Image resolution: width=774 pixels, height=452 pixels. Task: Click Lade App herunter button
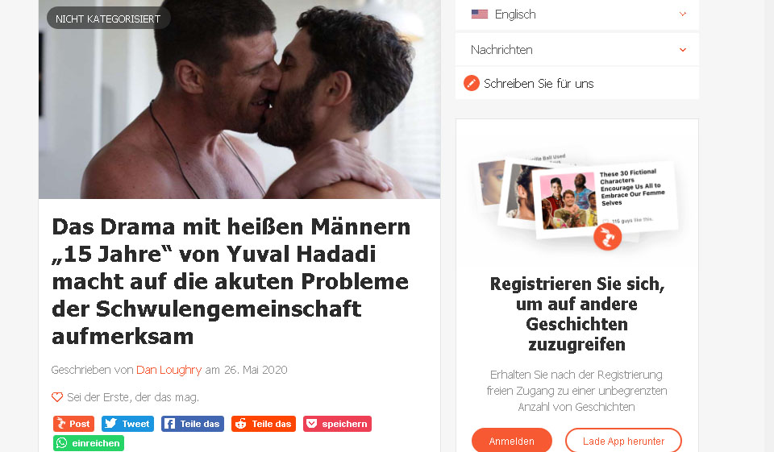click(623, 441)
